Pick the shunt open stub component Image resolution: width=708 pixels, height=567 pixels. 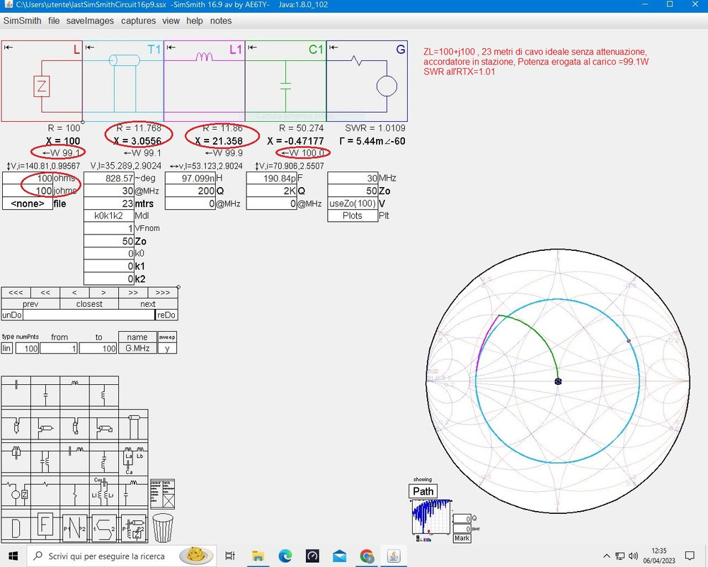(x=45, y=425)
